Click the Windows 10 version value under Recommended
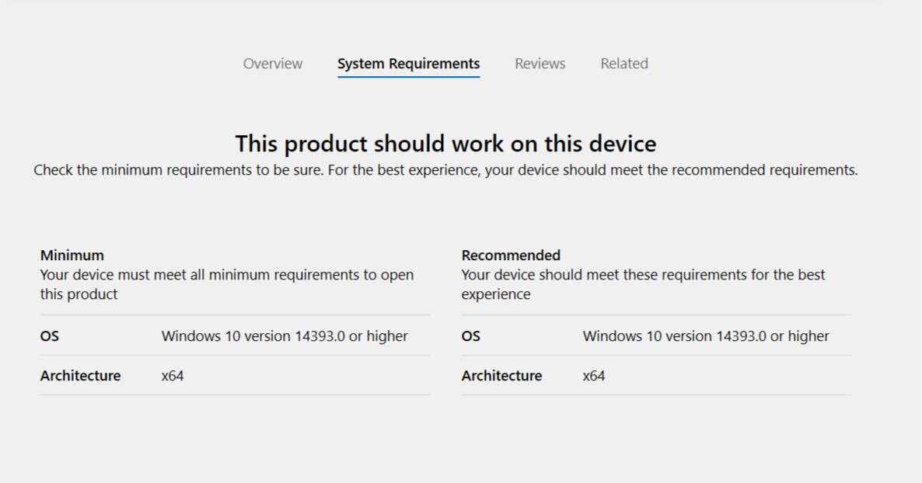The image size is (922, 483). pos(706,336)
